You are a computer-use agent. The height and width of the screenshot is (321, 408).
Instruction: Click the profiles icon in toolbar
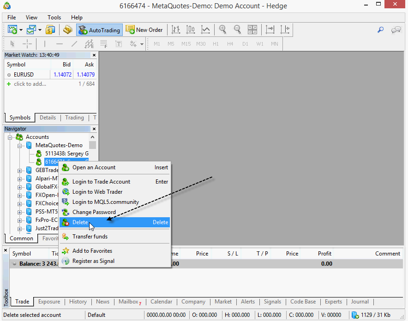pos(31,30)
